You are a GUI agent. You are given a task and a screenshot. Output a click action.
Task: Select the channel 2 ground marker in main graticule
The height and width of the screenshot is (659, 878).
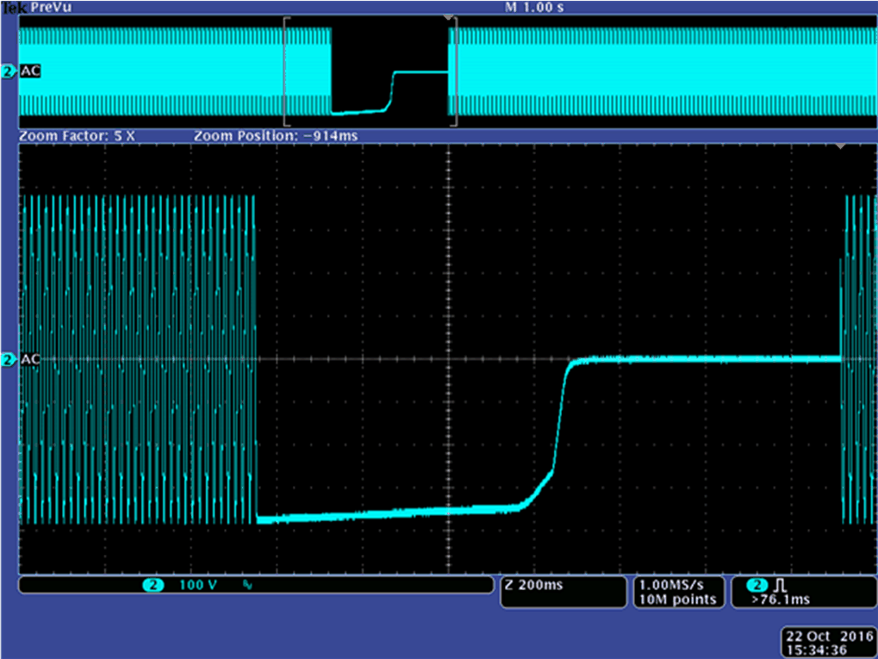[9, 359]
